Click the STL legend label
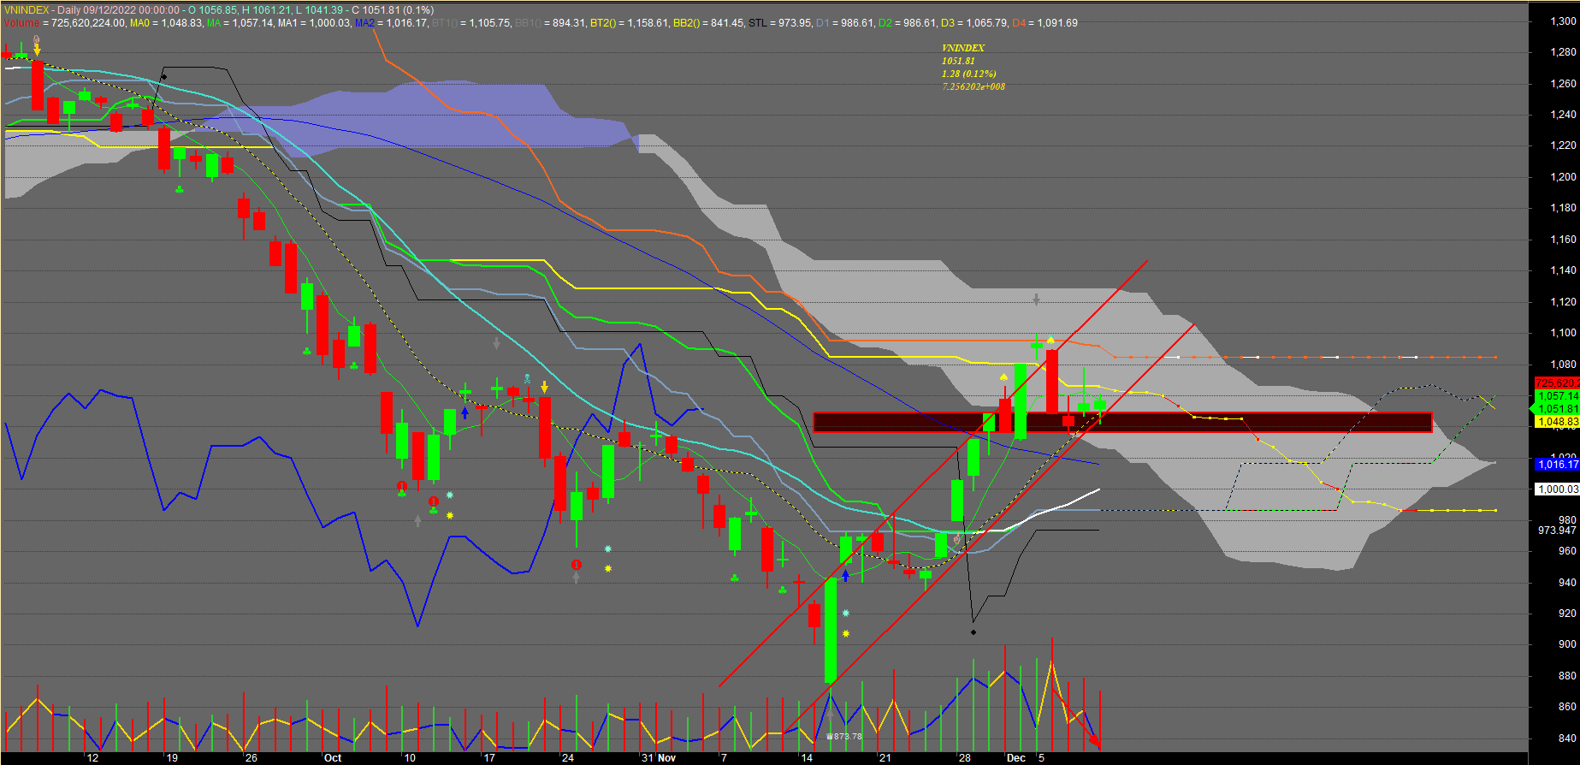 point(758,23)
